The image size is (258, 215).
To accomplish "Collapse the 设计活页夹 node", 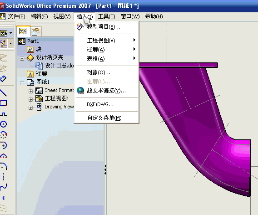I will [x=22, y=58].
